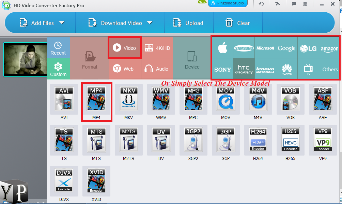Pick the Apple device brand icon
This screenshot has height=204, width=342.
(222, 48)
